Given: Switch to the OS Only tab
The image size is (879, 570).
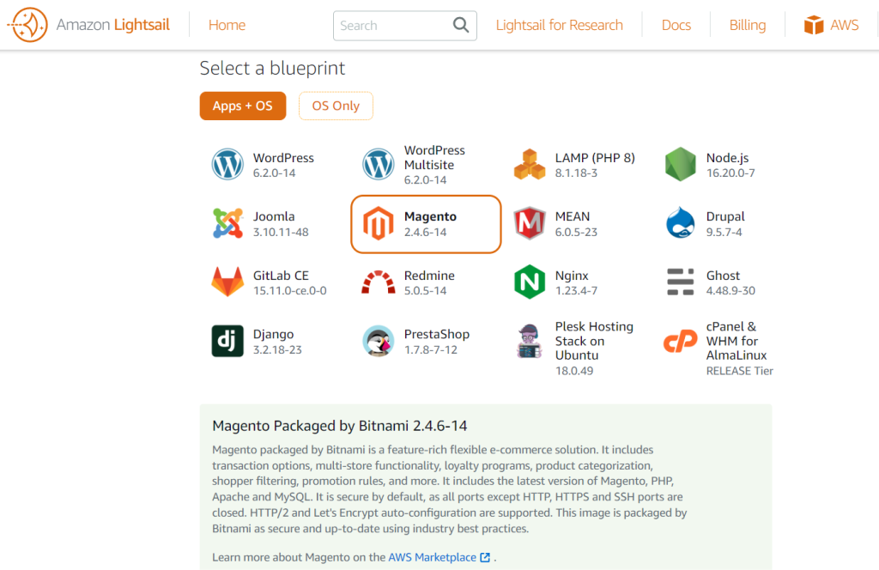Looking at the screenshot, I should pos(336,106).
